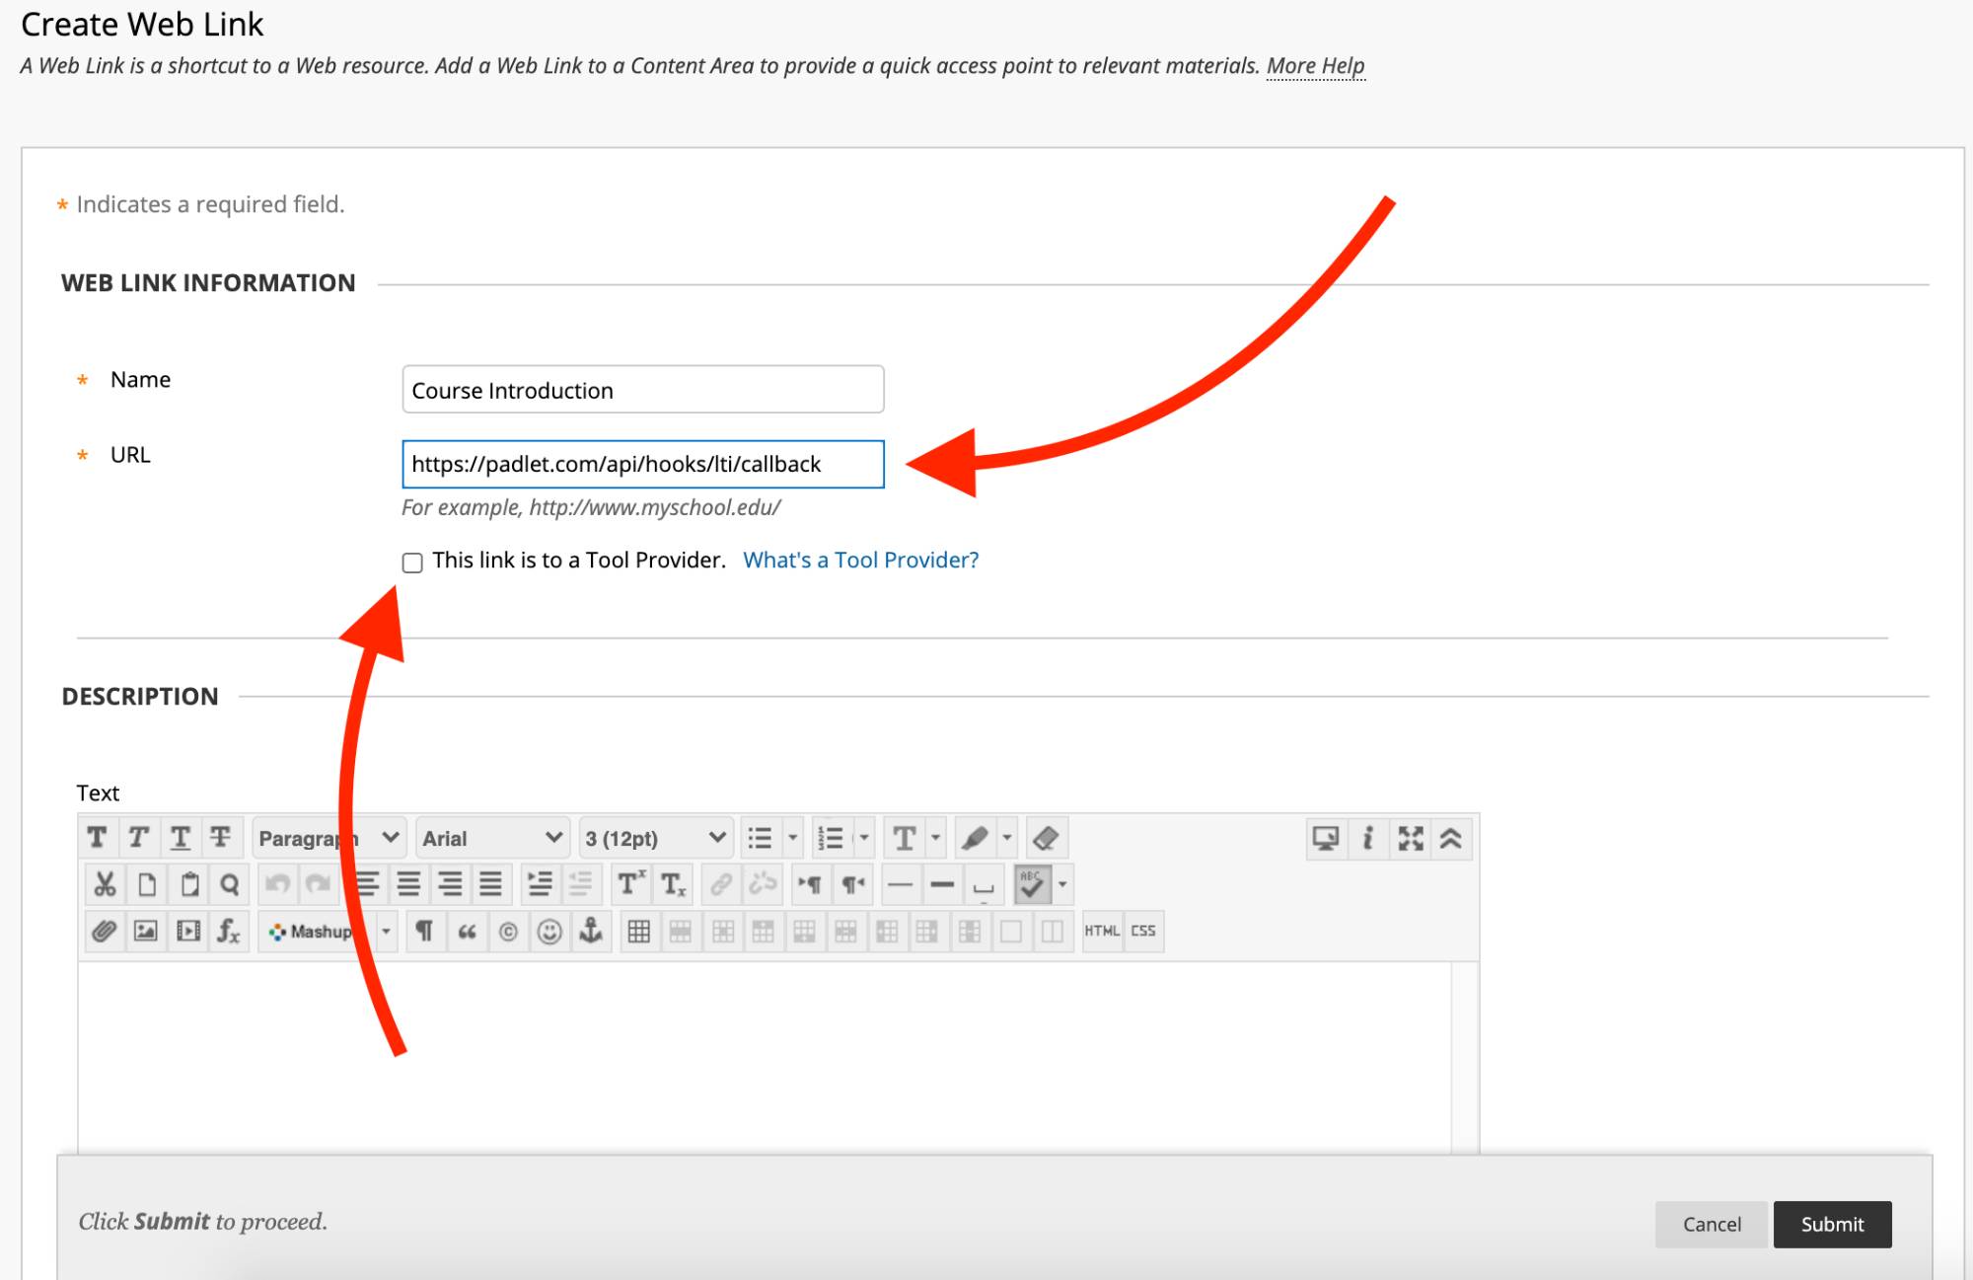
Task: Open the math formula fx editor
Action: pyautogui.click(x=228, y=932)
